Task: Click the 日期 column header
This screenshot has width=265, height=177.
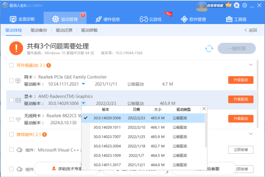Action: pos(136,109)
